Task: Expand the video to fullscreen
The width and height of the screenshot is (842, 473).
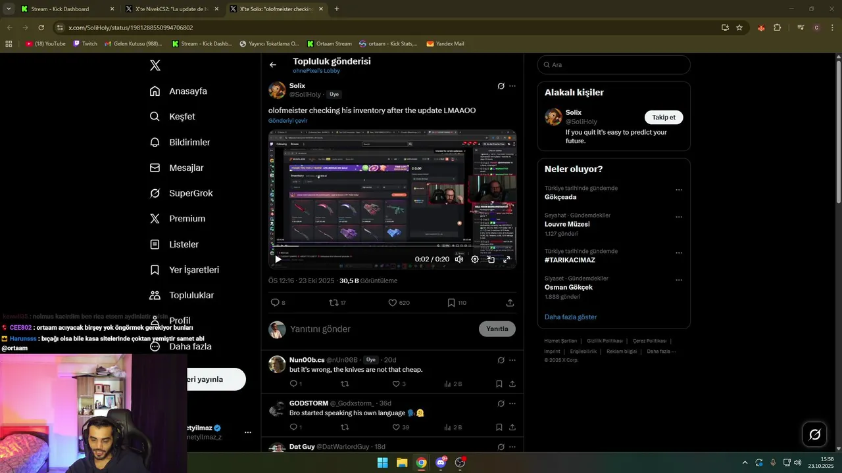Action: 507,259
